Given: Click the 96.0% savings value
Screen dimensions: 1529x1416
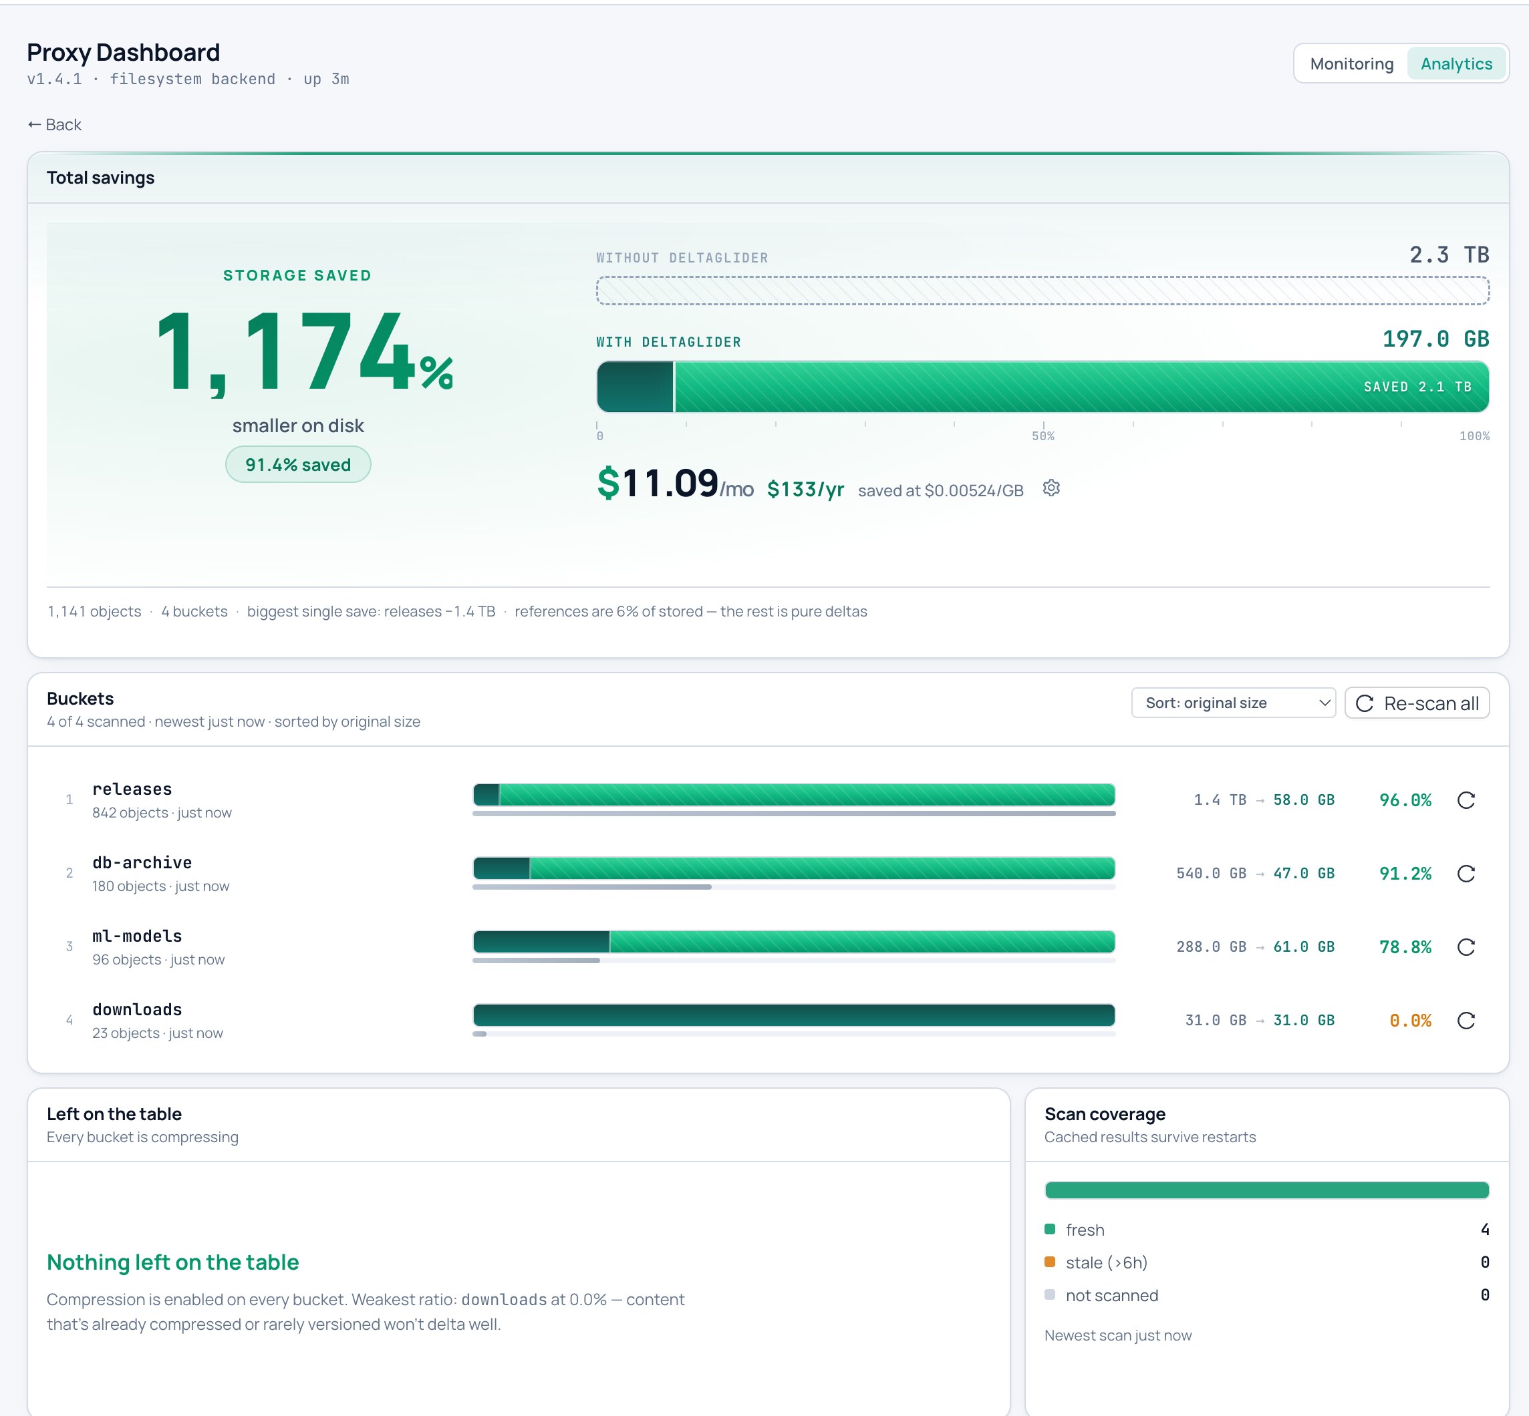Looking at the screenshot, I should click(1405, 800).
